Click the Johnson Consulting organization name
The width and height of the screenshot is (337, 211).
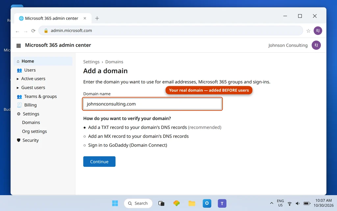(288, 45)
